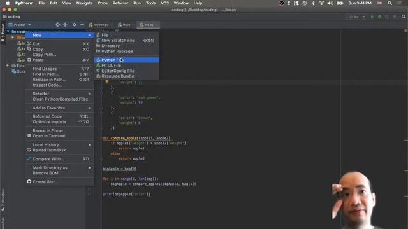Switch to the toybox.py editor tab
This screenshot has height=229, width=408.
100,25
